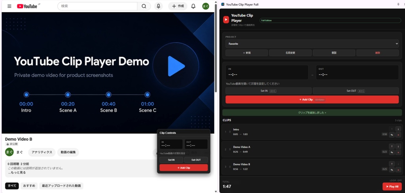Click Add Clip in the side panel
This screenshot has height=193, width=405.
312,100
